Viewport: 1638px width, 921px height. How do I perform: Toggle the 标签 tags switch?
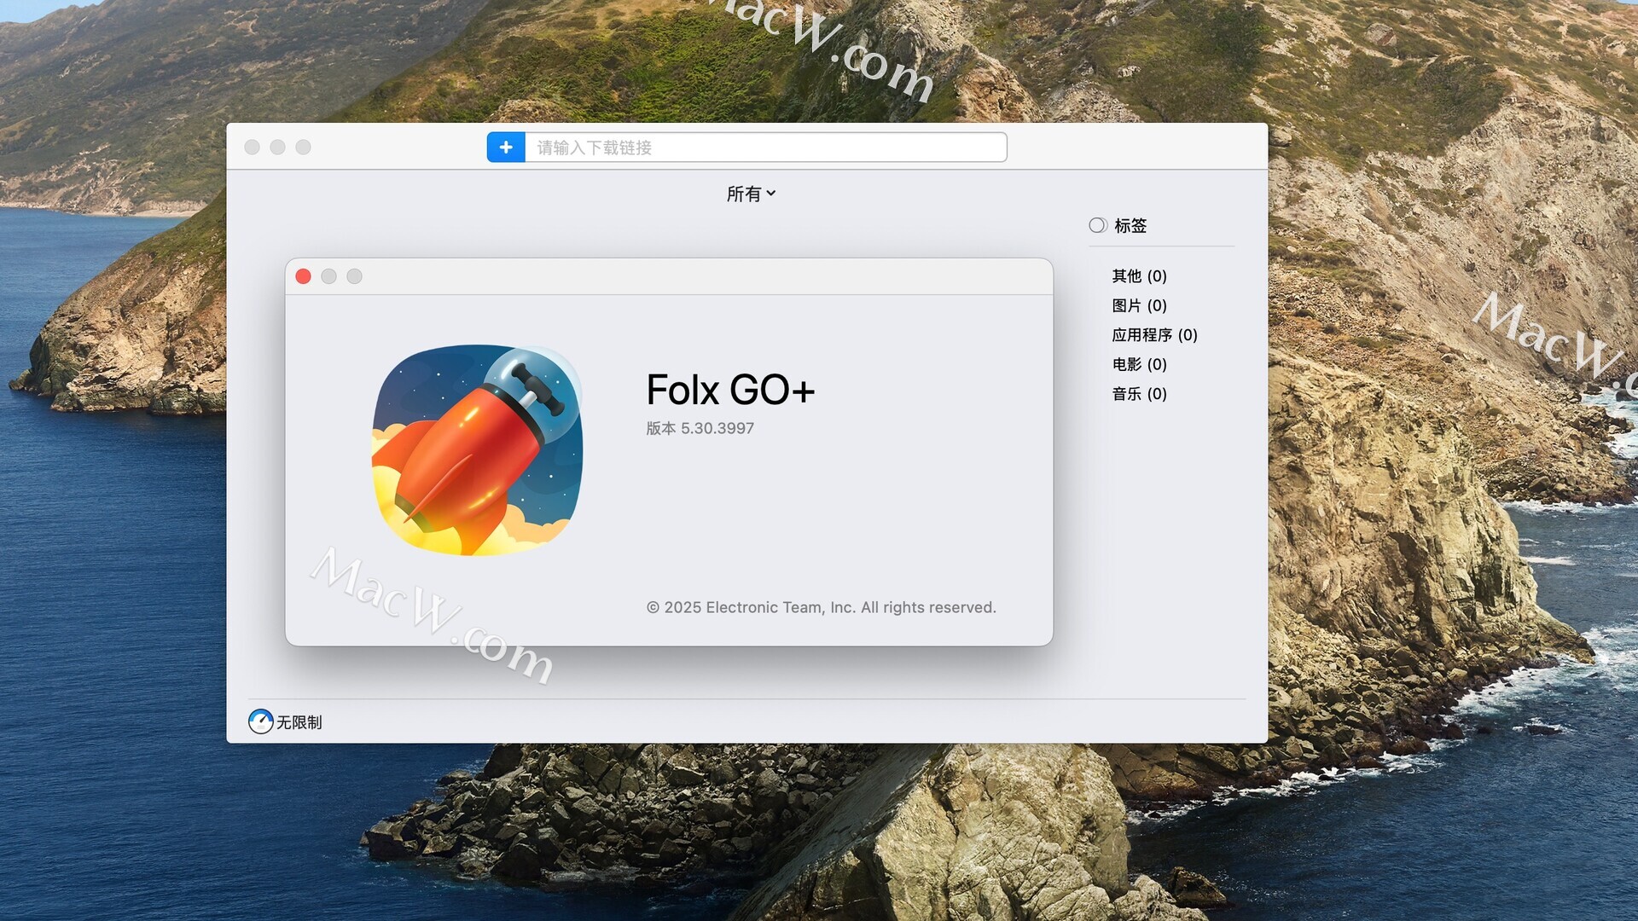click(1098, 225)
